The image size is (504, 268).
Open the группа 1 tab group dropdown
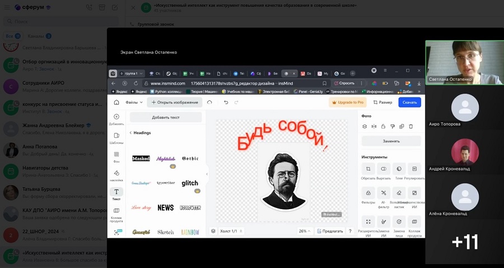coord(131,73)
